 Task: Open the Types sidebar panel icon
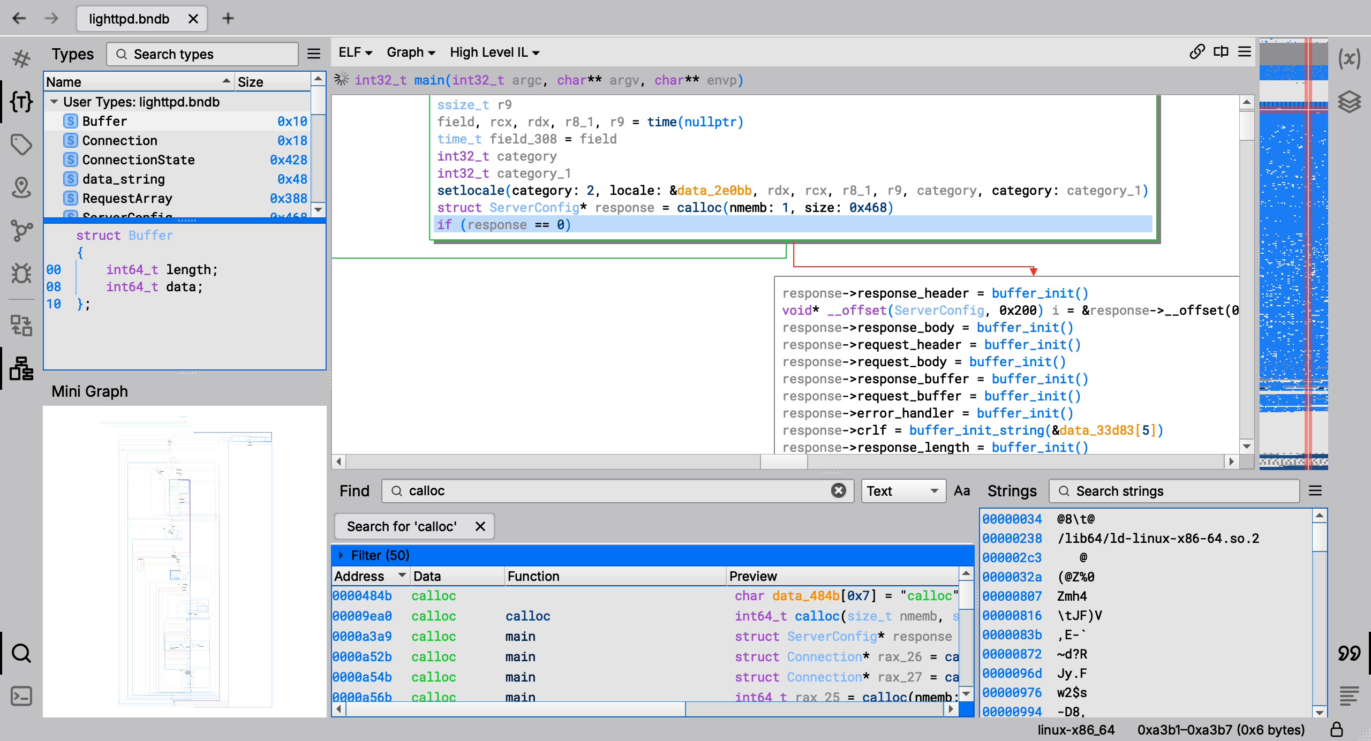[x=21, y=102]
